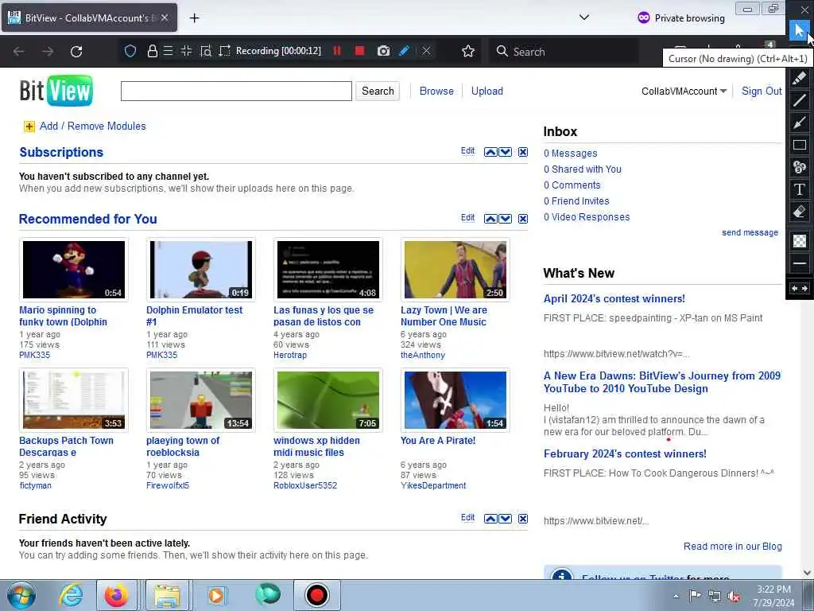Viewport: 814px width, 611px height.
Task: Click Read more in our Blog
Action: (x=732, y=547)
